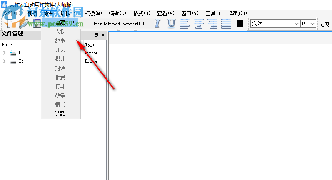Click the 相爱 menu entry
The width and height of the screenshot is (332, 180).
60,77
